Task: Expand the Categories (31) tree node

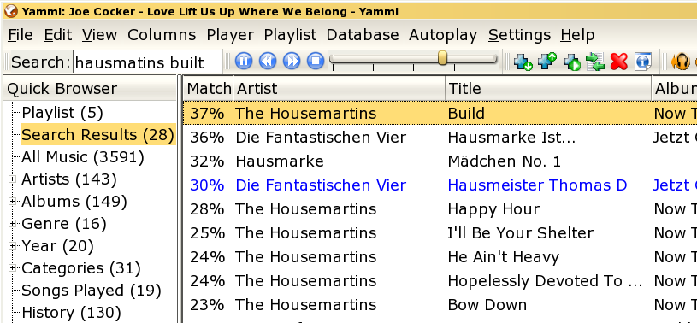Action: coord(13,268)
